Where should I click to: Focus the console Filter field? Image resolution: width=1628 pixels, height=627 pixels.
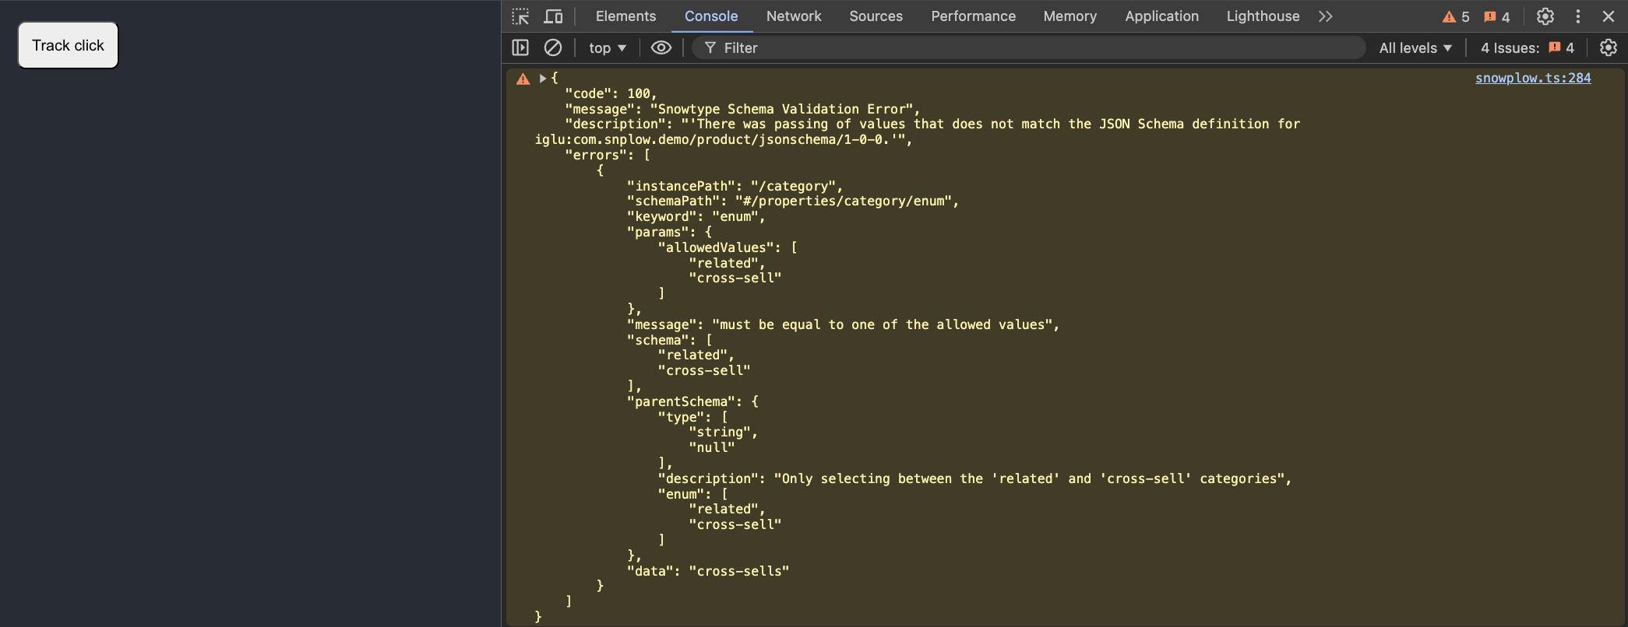click(x=1028, y=48)
